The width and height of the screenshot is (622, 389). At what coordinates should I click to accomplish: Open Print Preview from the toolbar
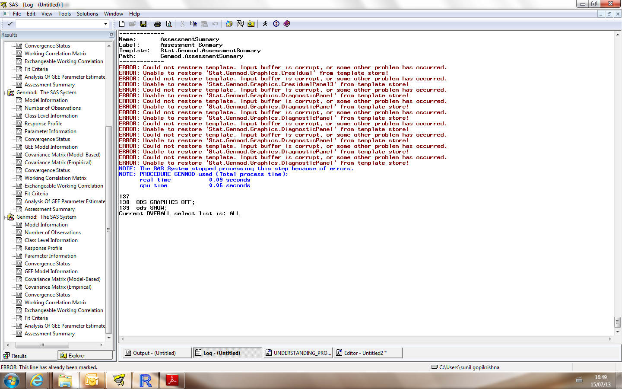click(168, 24)
